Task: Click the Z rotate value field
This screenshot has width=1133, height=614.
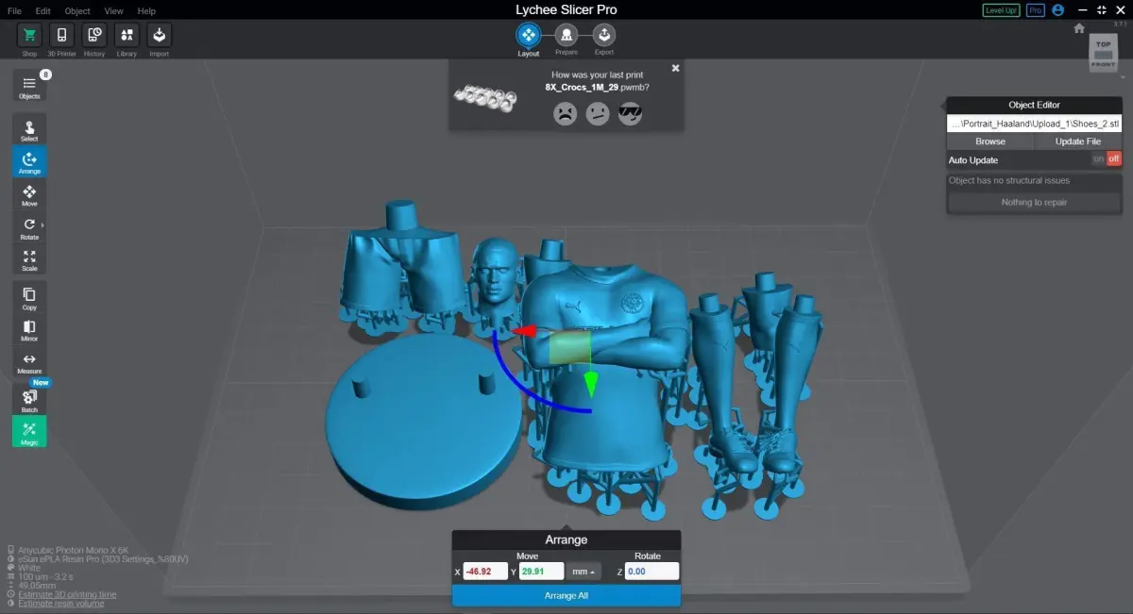Action: pos(651,572)
